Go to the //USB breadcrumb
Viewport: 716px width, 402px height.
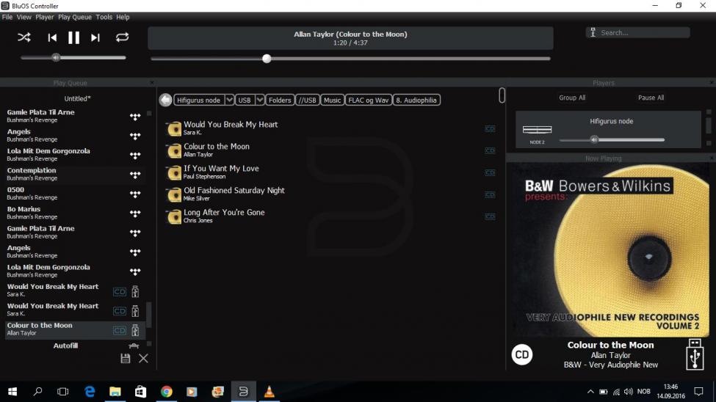307,100
